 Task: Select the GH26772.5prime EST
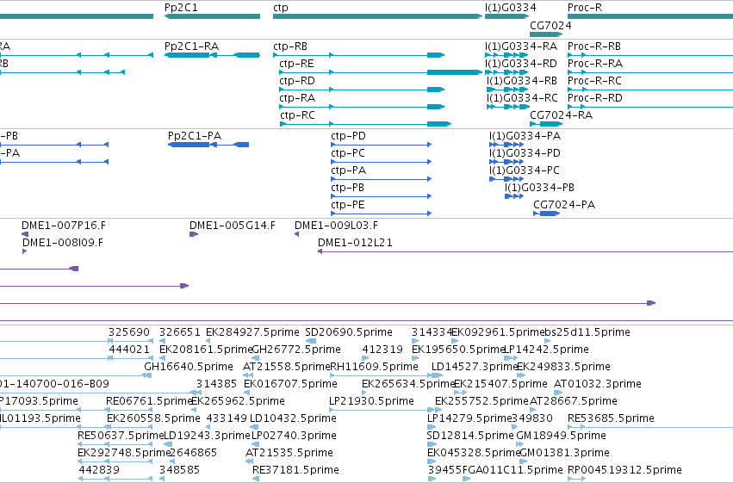[256, 359]
